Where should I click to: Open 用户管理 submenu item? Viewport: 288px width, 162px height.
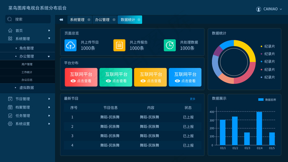tap(27, 64)
